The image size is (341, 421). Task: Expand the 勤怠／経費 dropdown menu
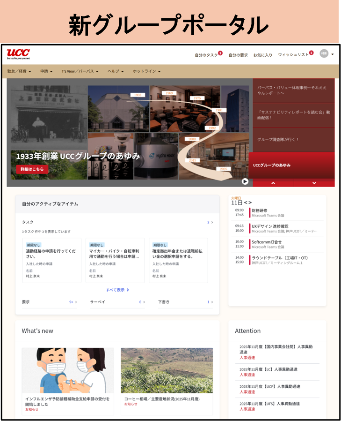19,71
